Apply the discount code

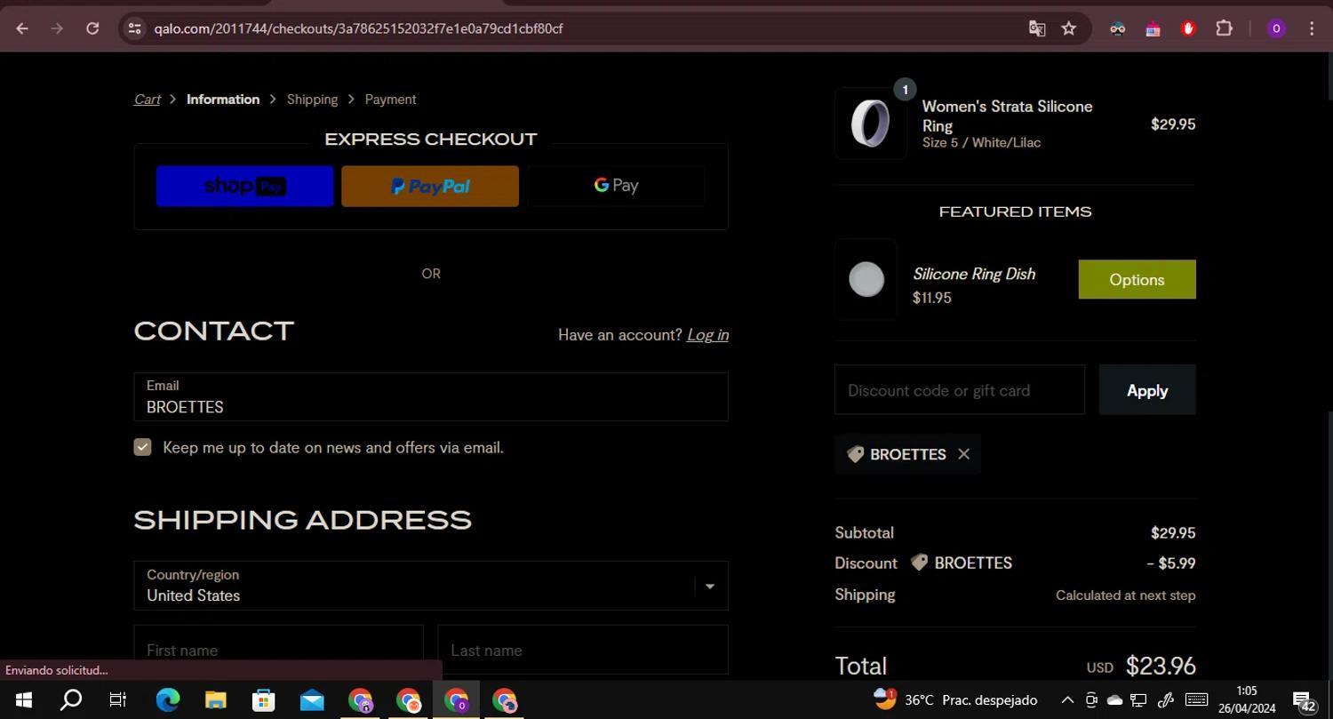click(1147, 389)
